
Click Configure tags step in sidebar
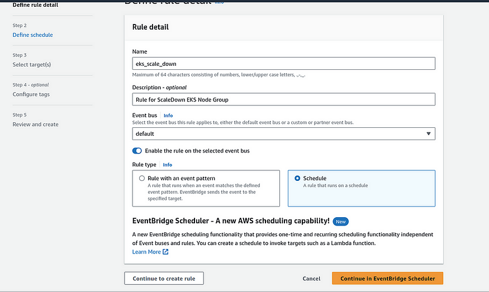(x=31, y=94)
